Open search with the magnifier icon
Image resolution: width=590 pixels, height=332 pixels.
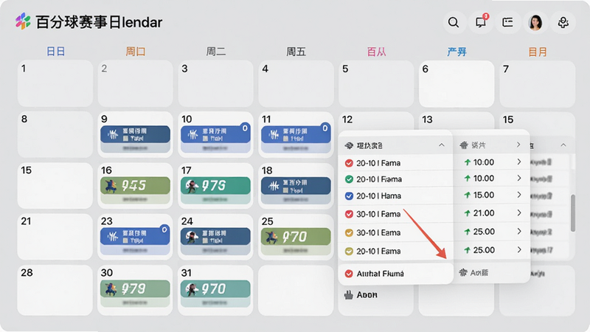tap(454, 23)
